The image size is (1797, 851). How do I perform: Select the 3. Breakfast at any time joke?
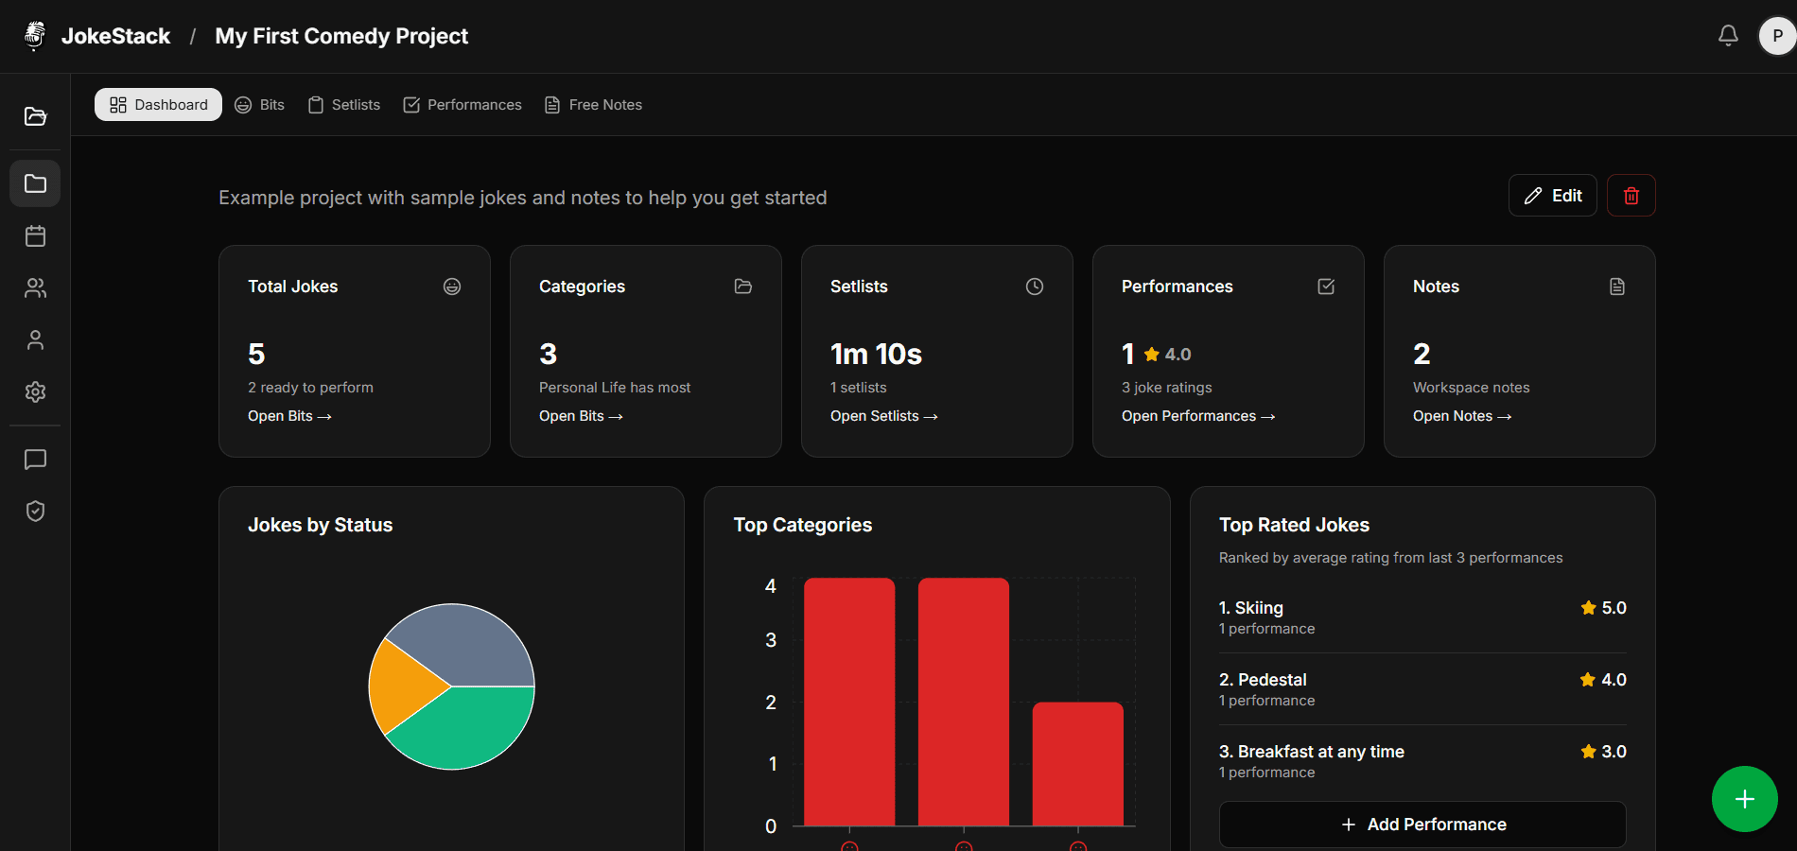click(1422, 760)
